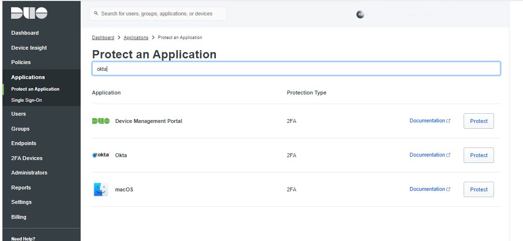Viewport: 523px width, 241px height.
Task: Click the user avatar in the header
Action: tap(360, 14)
